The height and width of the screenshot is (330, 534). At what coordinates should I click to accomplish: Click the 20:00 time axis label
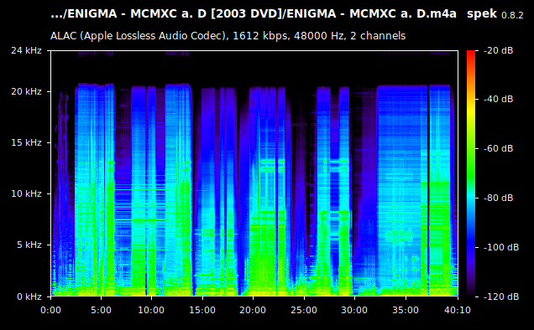(253, 310)
